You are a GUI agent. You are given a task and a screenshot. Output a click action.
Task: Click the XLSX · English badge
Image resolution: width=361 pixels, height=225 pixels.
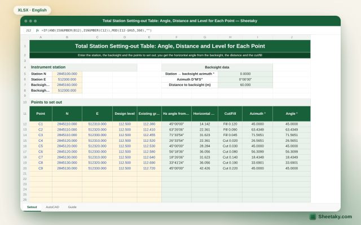click(x=32, y=10)
